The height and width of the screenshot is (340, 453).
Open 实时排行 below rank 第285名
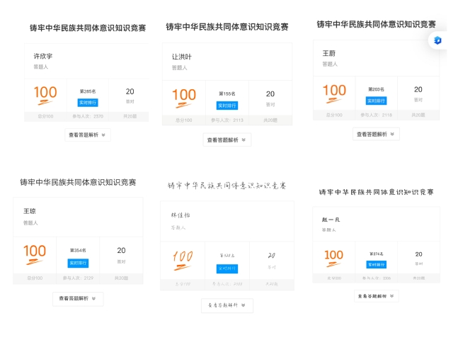[x=88, y=103]
